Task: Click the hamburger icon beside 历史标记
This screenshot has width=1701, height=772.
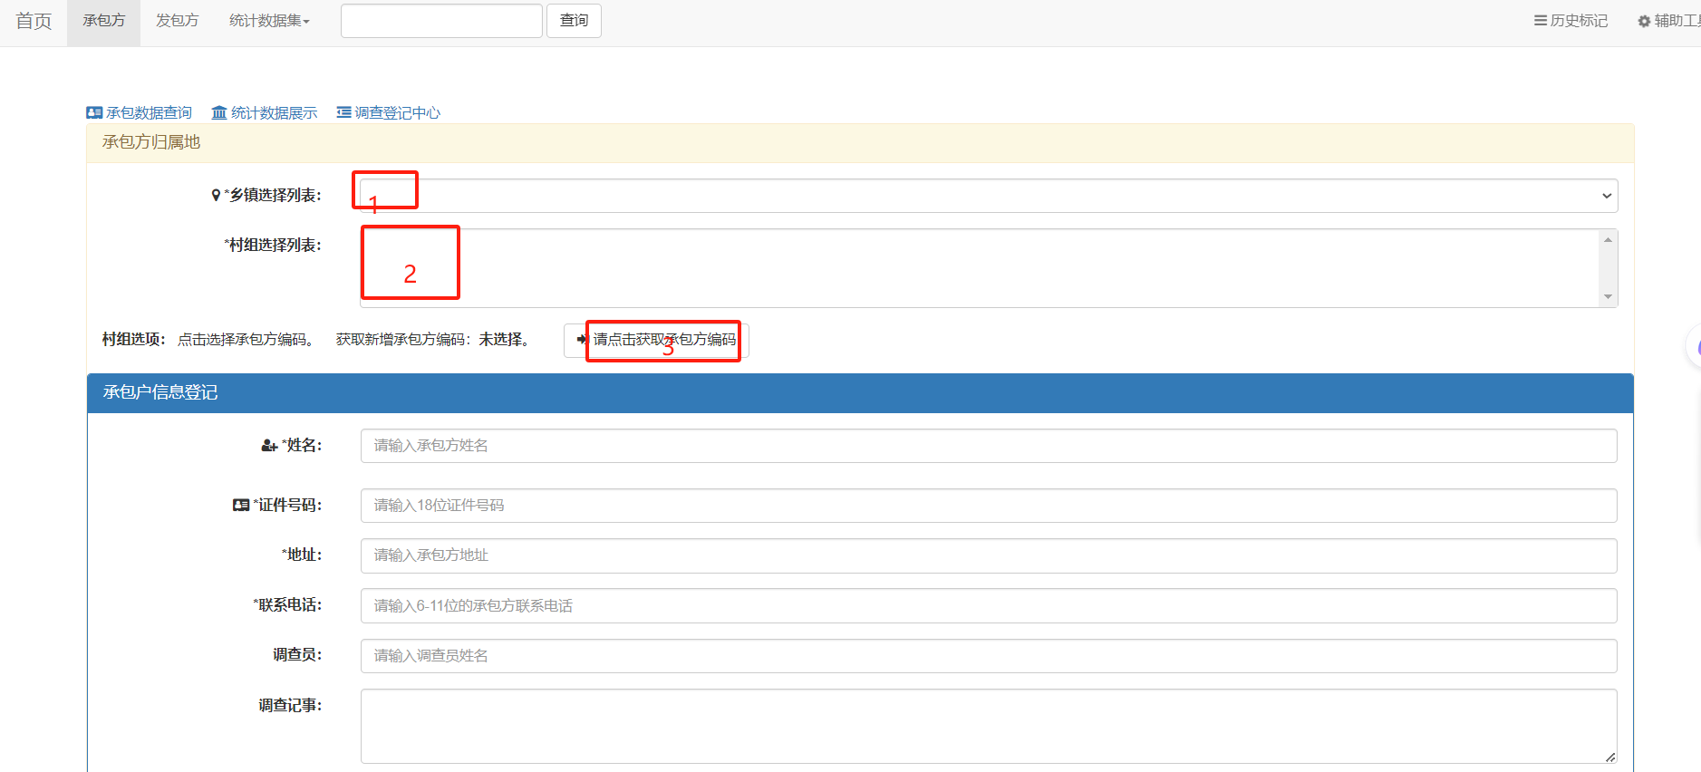Action: pos(1540,21)
